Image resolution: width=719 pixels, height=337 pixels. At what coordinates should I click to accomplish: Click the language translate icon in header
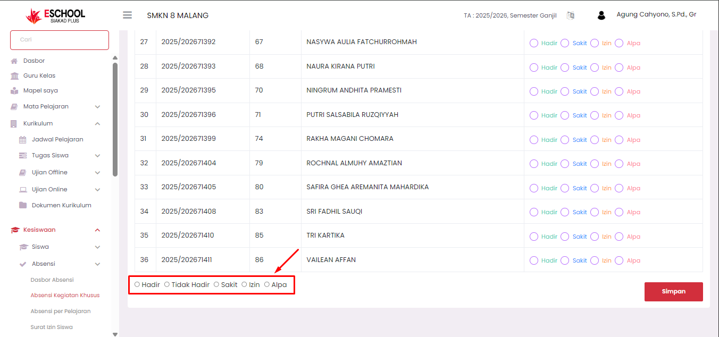click(571, 15)
